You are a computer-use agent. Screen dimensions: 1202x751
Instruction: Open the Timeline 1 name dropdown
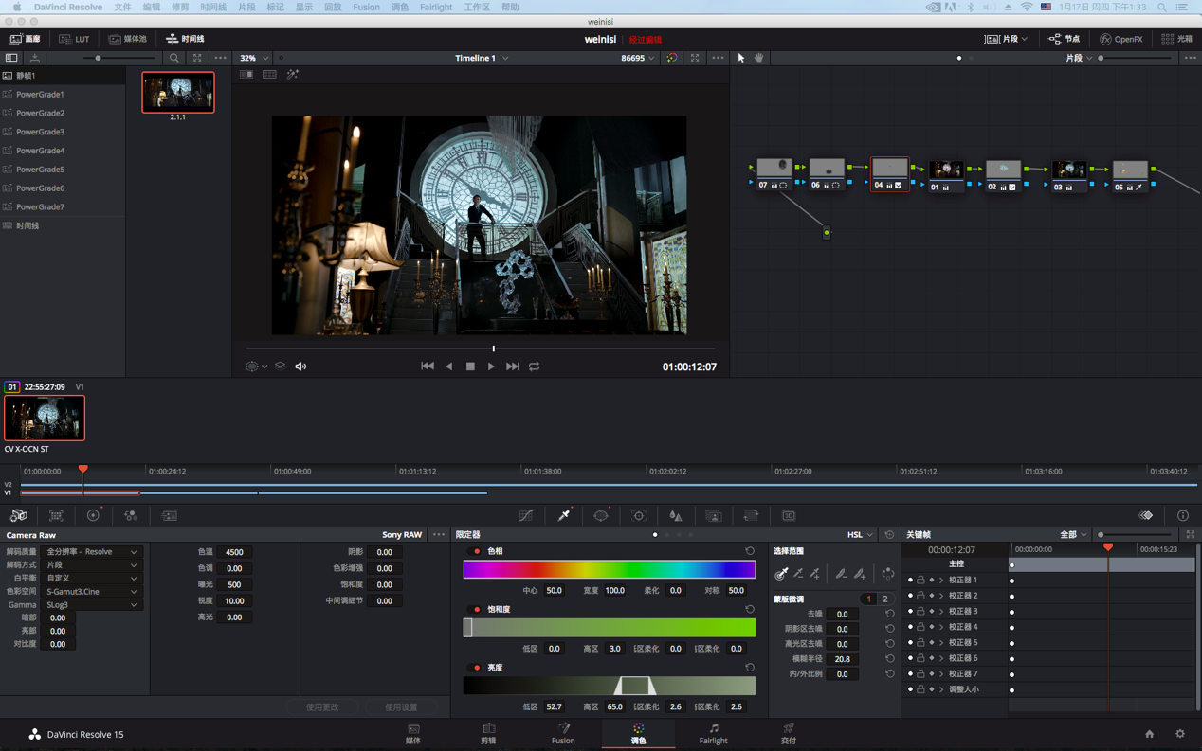click(x=482, y=58)
